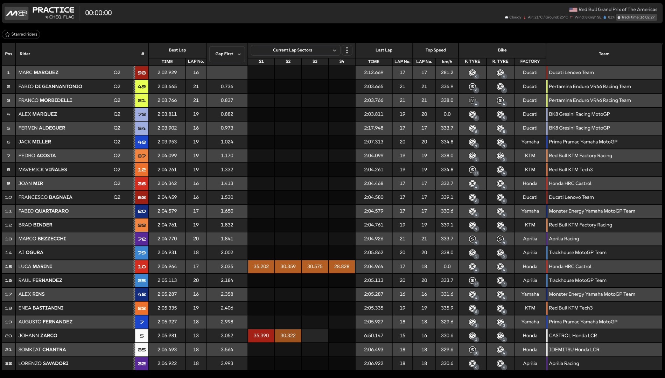Screen dimensions: 665x378
Task: Click the Team column header
Action: (x=604, y=54)
